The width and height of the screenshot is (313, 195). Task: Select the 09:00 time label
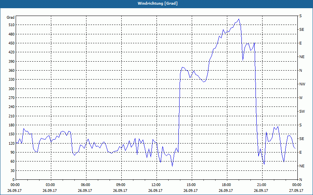coord(120,185)
